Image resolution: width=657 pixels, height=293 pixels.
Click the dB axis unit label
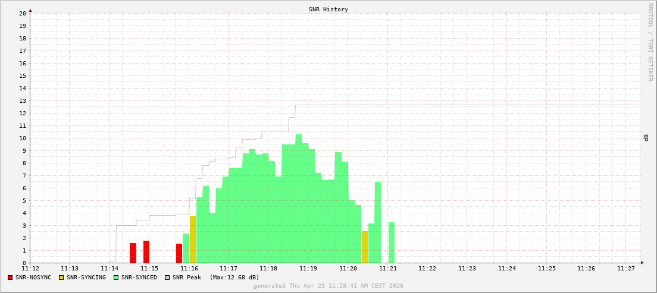(x=646, y=138)
